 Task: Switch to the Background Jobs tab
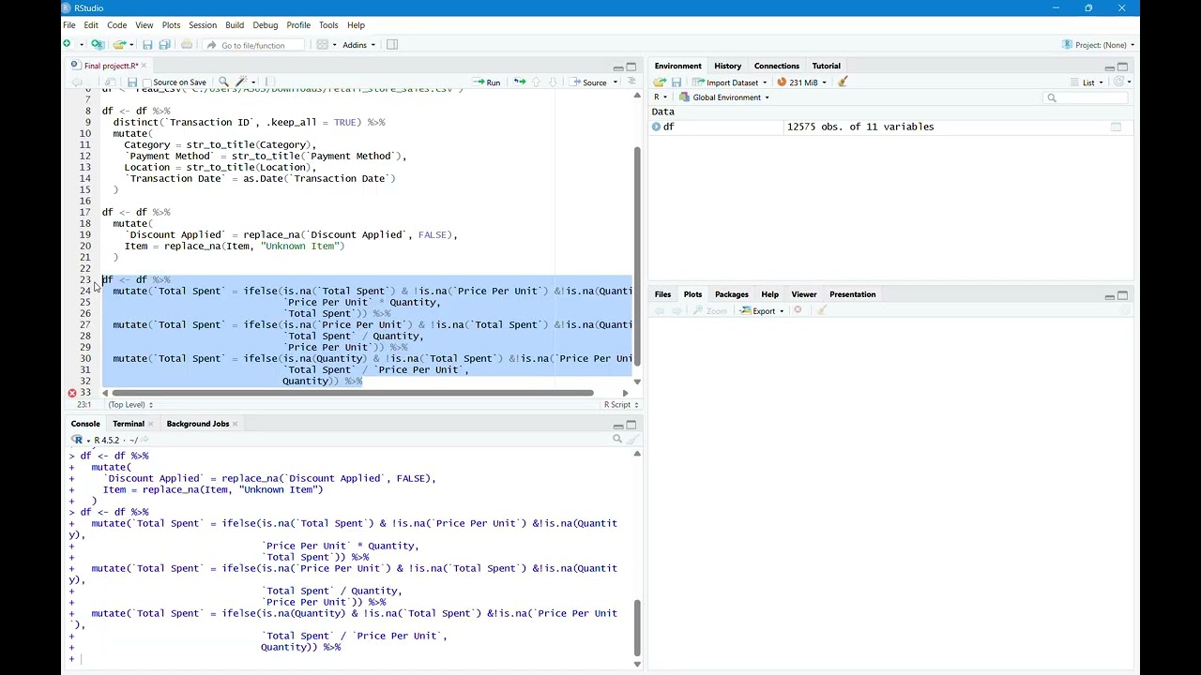tap(197, 424)
